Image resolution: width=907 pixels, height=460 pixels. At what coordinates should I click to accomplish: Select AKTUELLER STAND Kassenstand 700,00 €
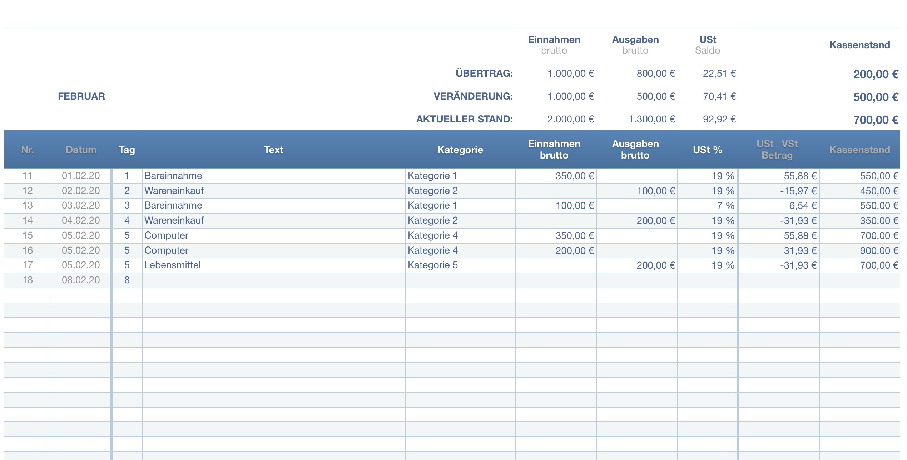click(875, 120)
